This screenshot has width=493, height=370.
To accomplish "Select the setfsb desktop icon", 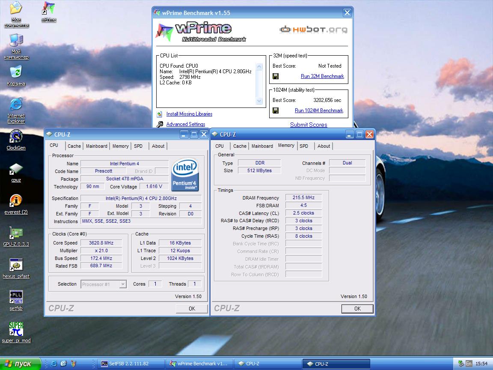I will [16, 301].
